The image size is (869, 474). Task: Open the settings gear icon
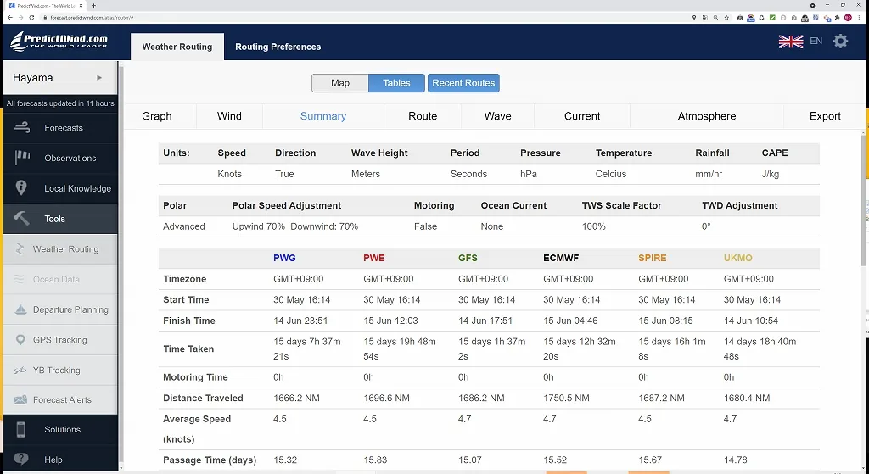click(840, 41)
